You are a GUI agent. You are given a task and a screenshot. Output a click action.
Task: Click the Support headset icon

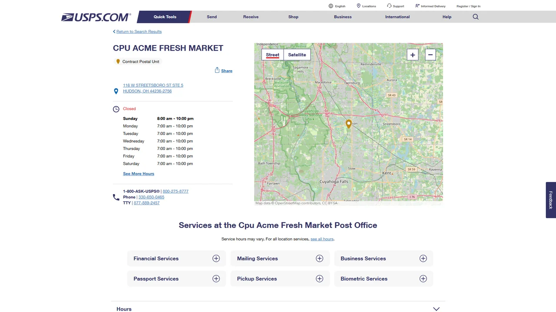pos(389,6)
